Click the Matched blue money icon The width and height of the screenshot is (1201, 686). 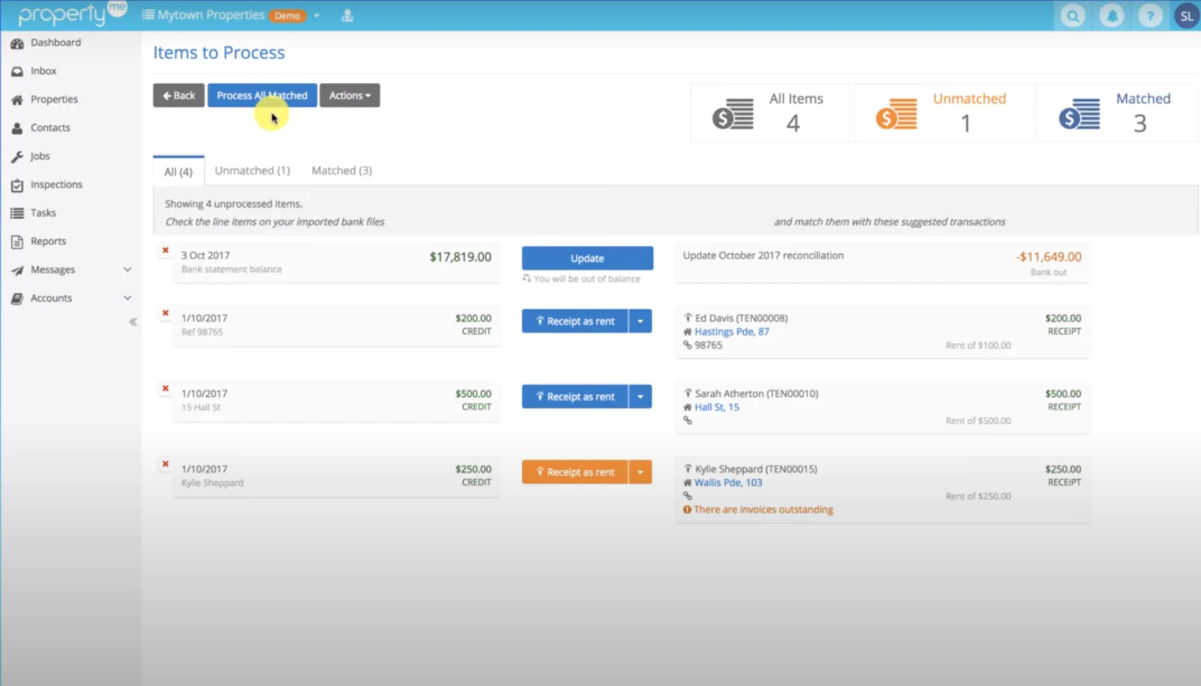(x=1079, y=114)
